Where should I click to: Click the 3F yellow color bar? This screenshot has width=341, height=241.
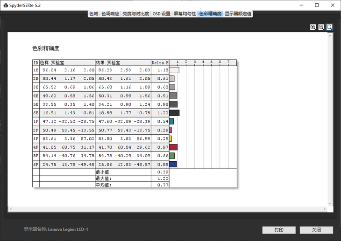click(170, 138)
